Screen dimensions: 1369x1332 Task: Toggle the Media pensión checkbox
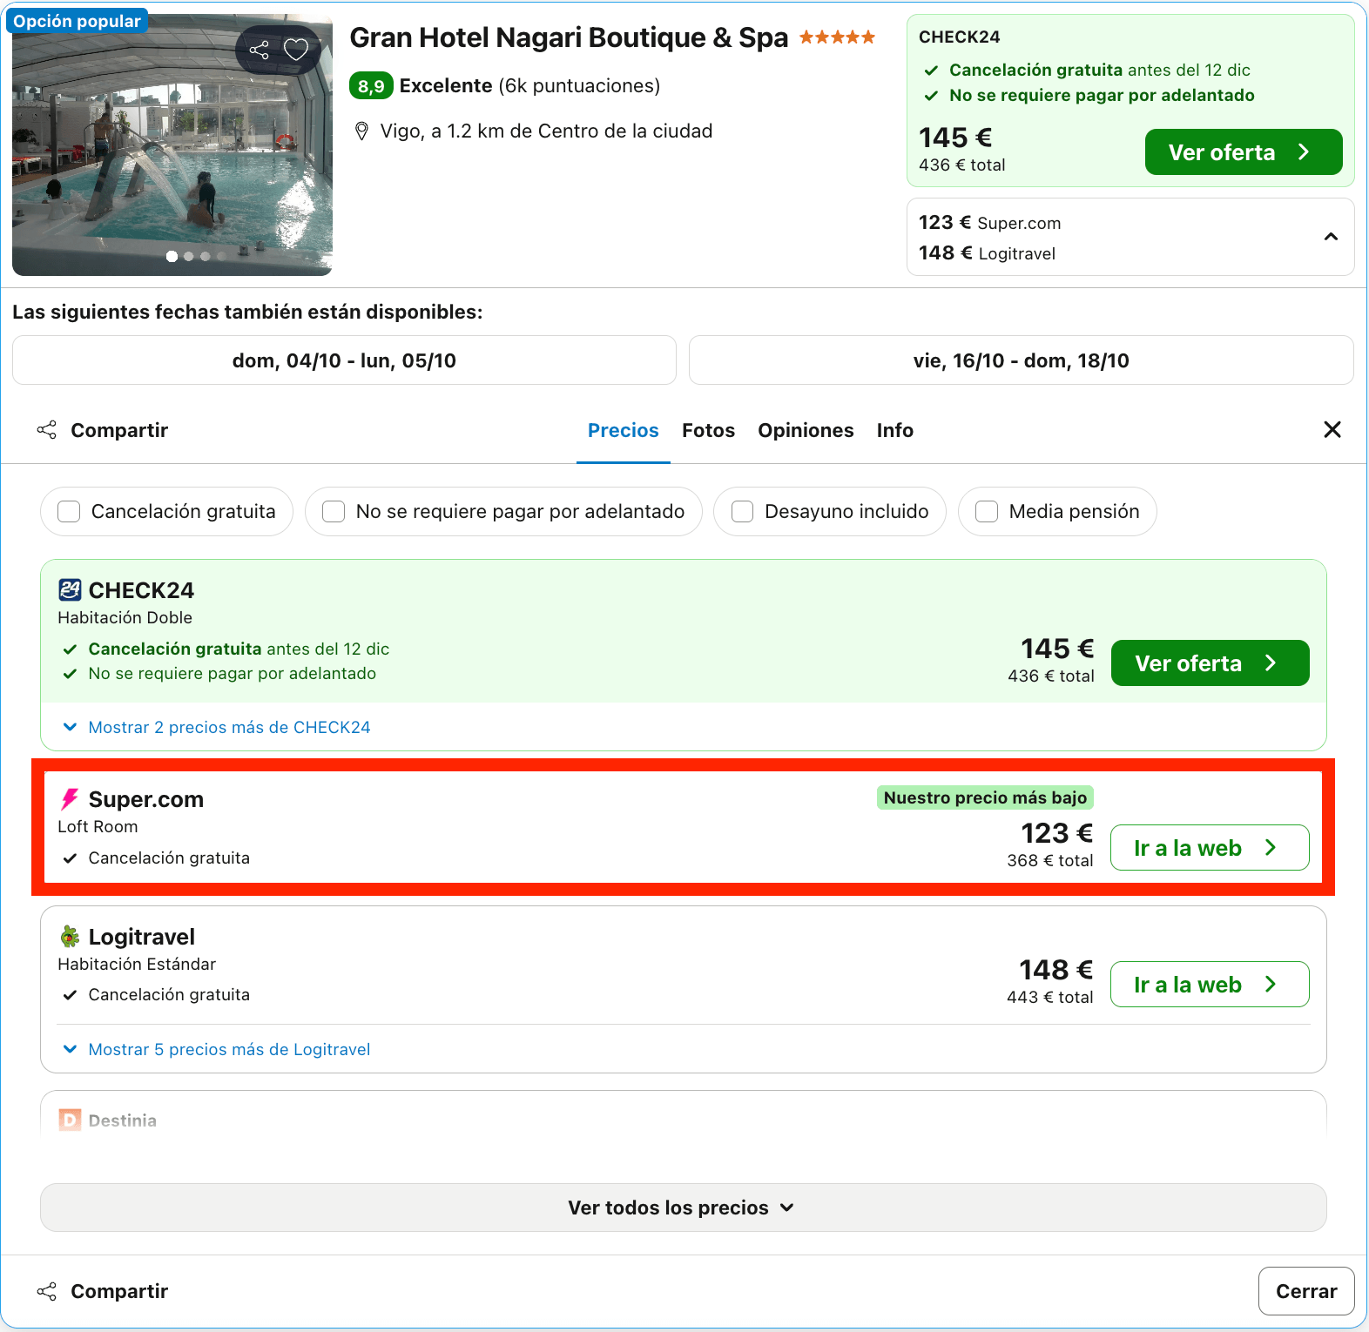[x=987, y=512]
